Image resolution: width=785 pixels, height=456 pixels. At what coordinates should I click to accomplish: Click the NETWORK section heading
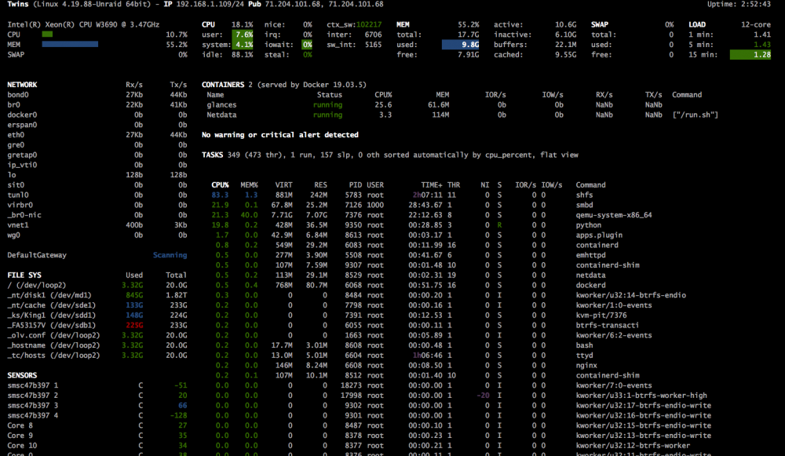pos(22,85)
